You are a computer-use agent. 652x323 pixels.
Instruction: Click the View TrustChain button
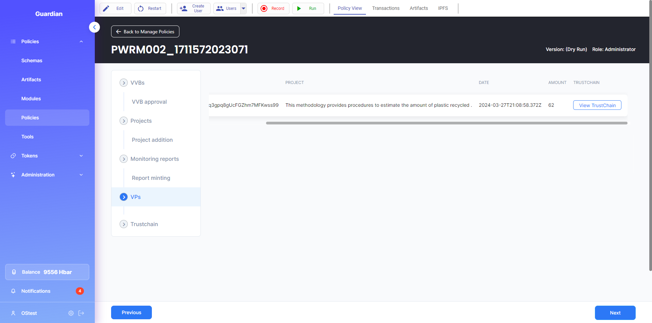point(597,105)
